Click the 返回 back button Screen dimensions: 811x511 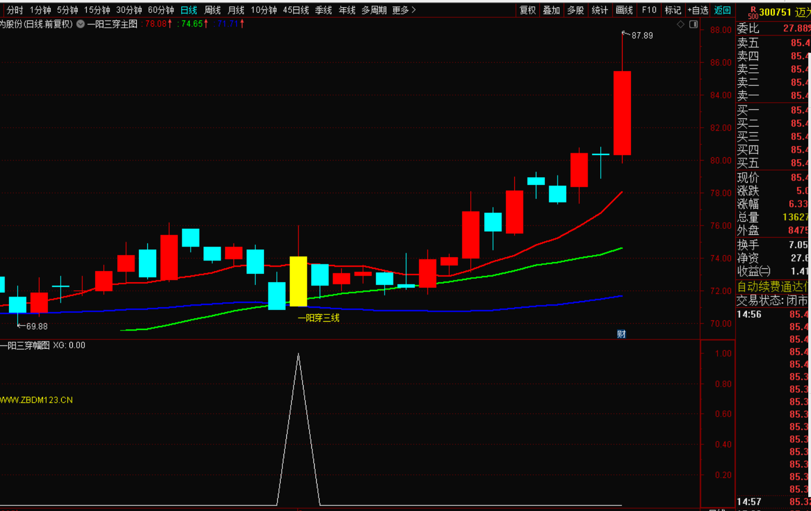[x=722, y=10]
